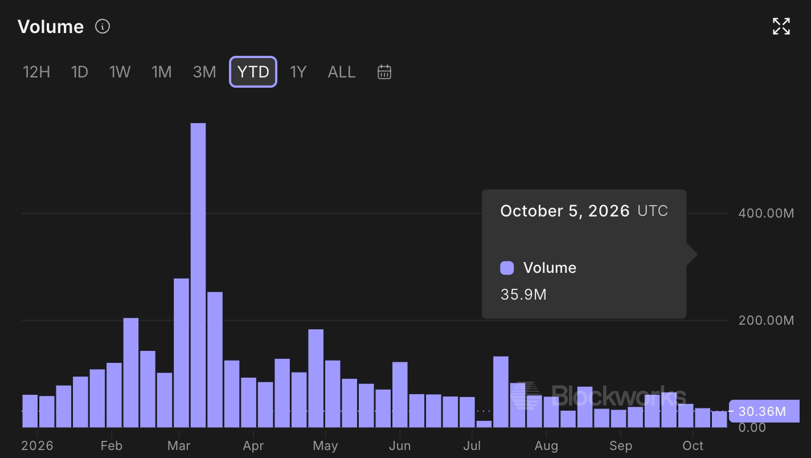
Task: Click the 400.00M y-axis label
Action: pyautogui.click(x=766, y=214)
